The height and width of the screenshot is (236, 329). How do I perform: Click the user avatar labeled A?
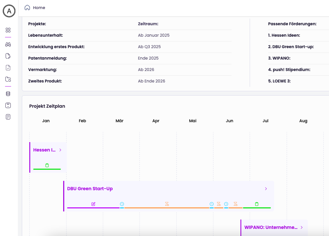(x=9, y=11)
